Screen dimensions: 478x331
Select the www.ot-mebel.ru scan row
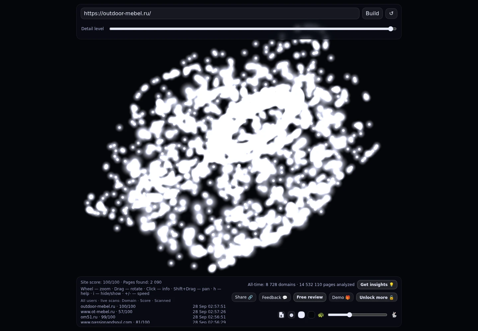(x=153, y=312)
